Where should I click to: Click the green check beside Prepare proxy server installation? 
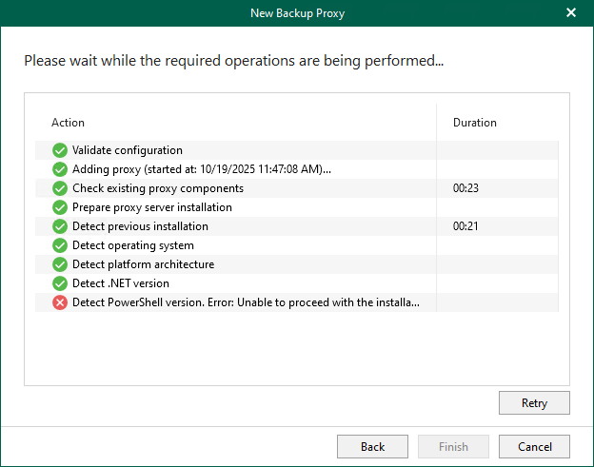60,207
